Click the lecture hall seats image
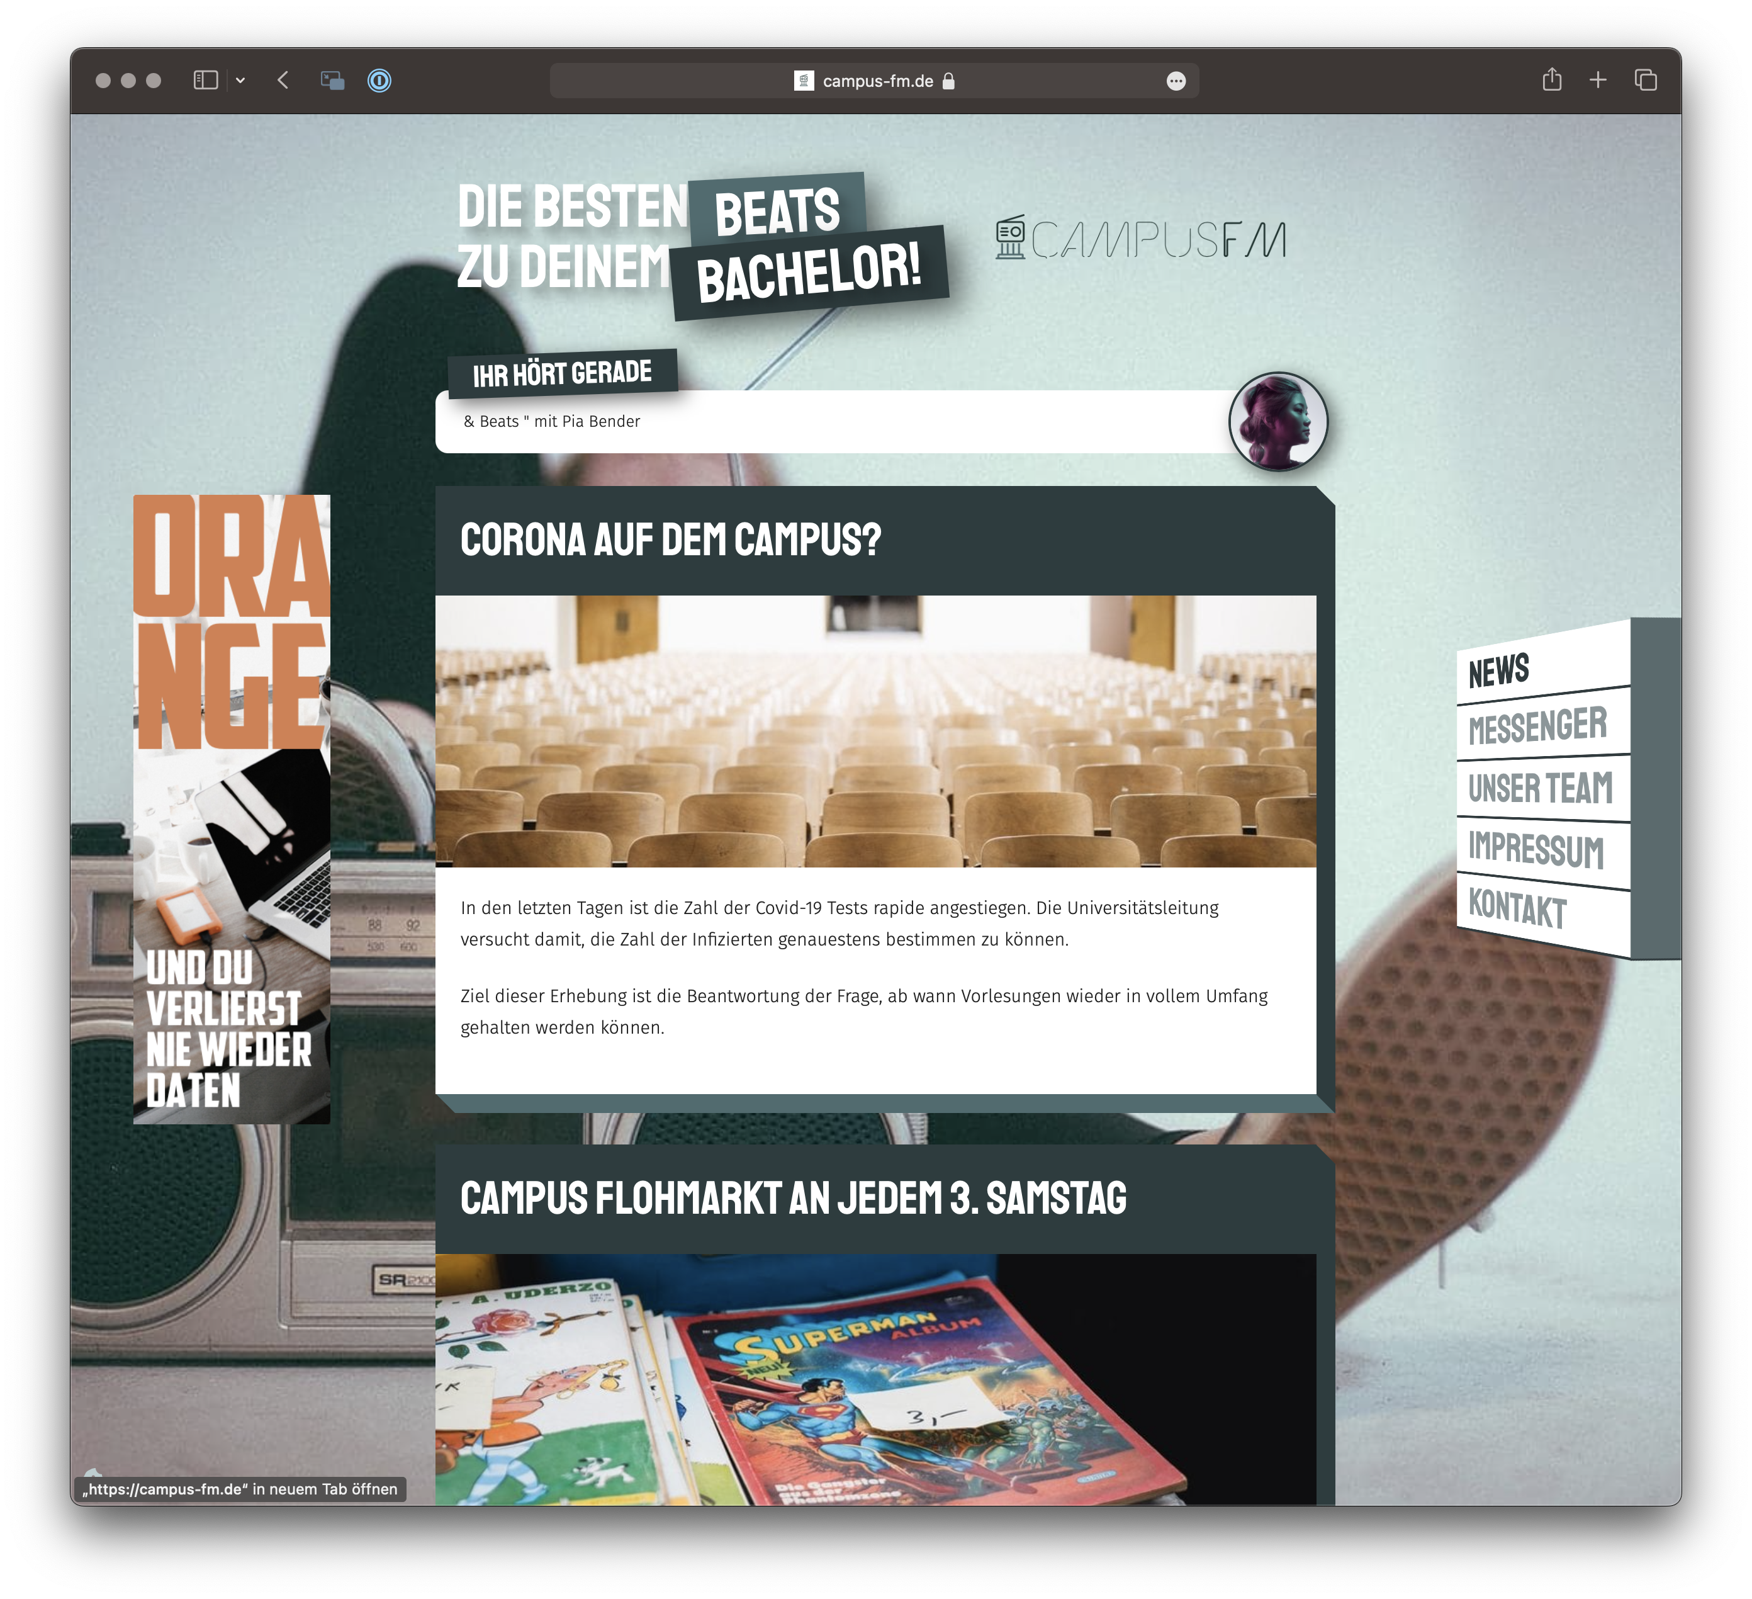 click(x=876, y=732)
